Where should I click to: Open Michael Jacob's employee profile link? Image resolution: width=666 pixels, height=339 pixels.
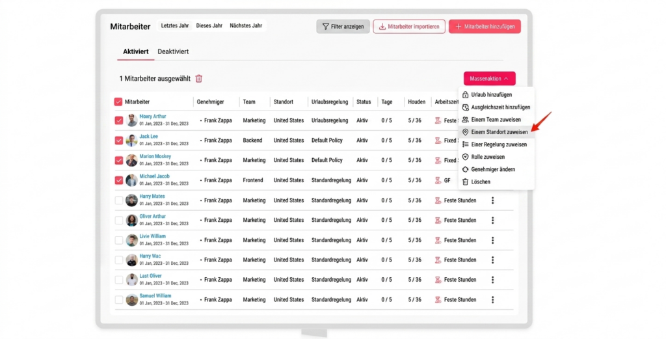tap(154, 176)
